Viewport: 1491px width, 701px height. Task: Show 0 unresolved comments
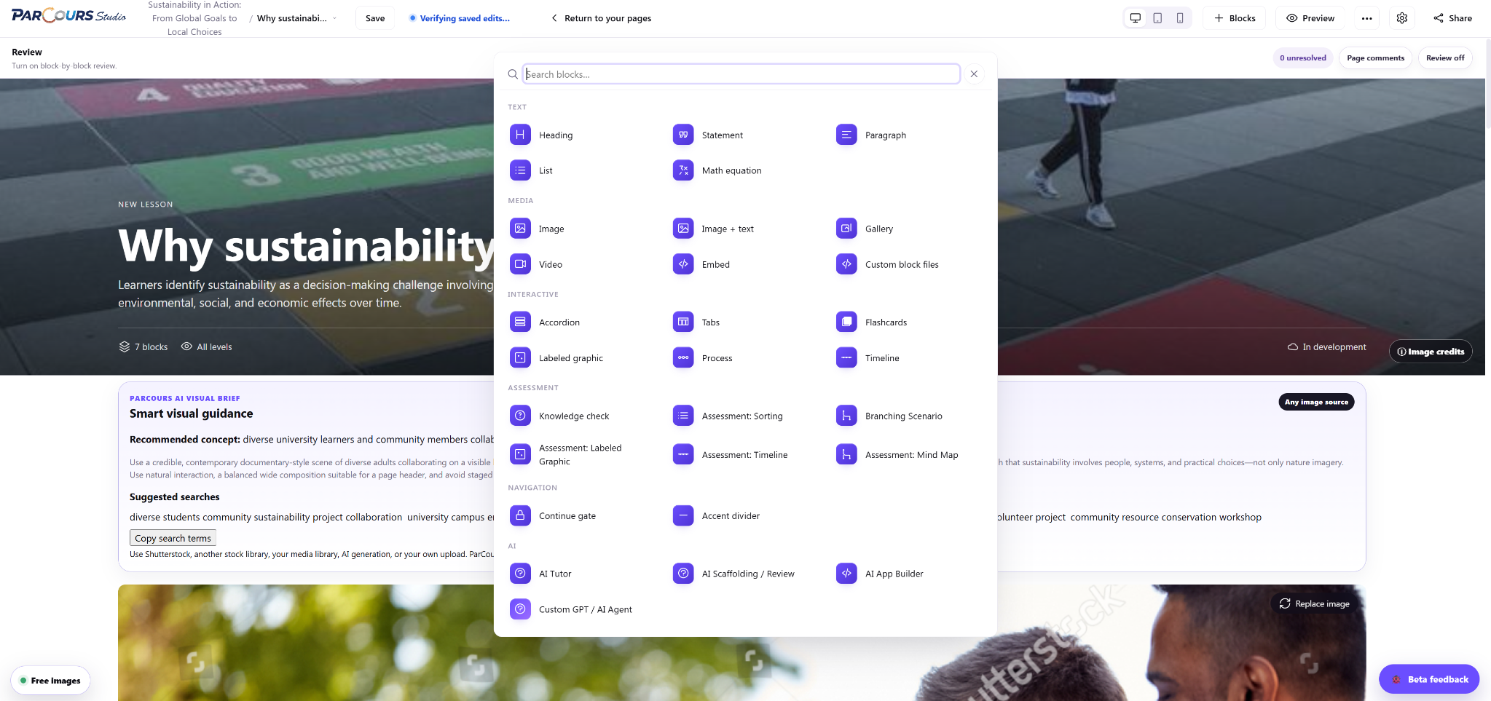tap(1303, 58)
